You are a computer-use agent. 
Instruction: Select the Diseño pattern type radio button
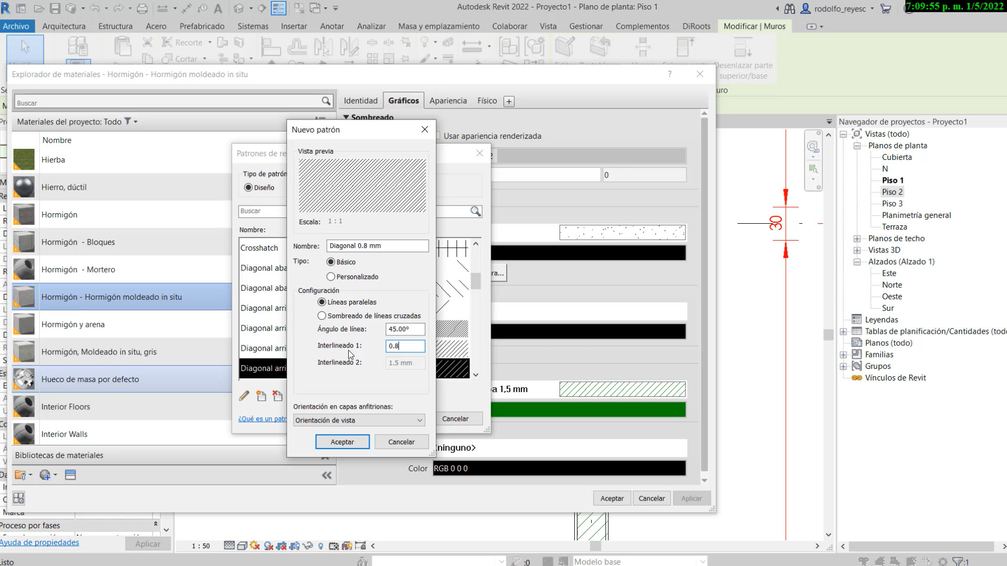click(x=248, y=188)
